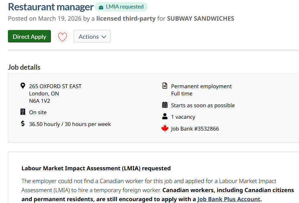
Task: Click the 265 OXFORD ST EAST address
Action: click(x=55, y=86)
